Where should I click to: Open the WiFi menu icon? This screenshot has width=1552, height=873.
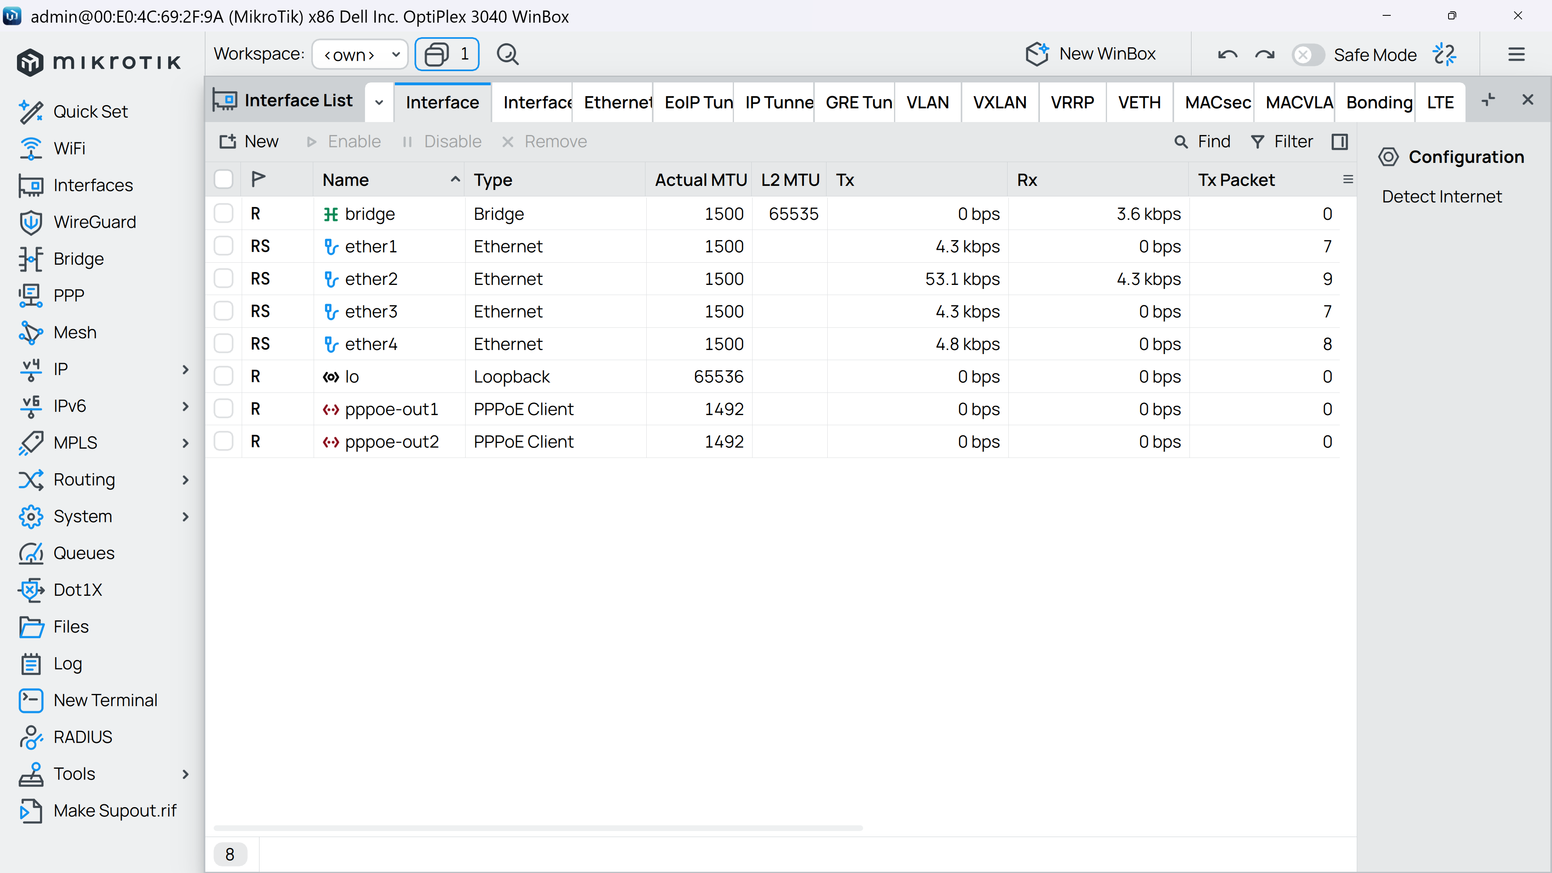pos(31,148)
